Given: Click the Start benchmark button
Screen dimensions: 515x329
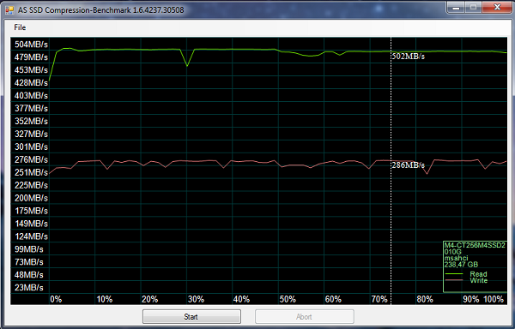Looking at the screenshot, I should (191, 316).
